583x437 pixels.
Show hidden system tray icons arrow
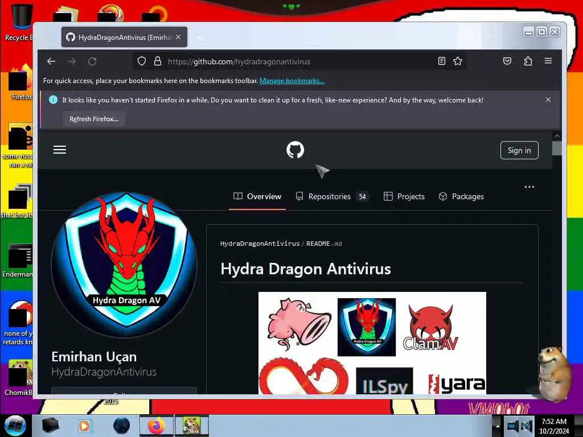[498, 426]
